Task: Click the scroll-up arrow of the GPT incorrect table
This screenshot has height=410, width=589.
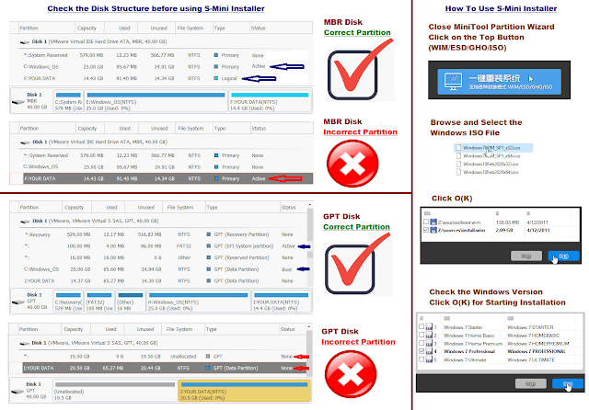Action: 309,326
